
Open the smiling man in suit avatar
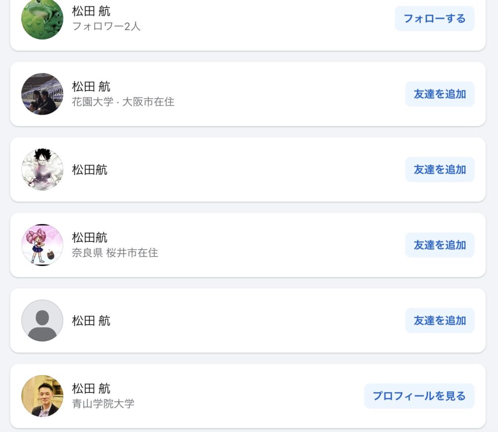pyautogui.click(x=42, y=396)
